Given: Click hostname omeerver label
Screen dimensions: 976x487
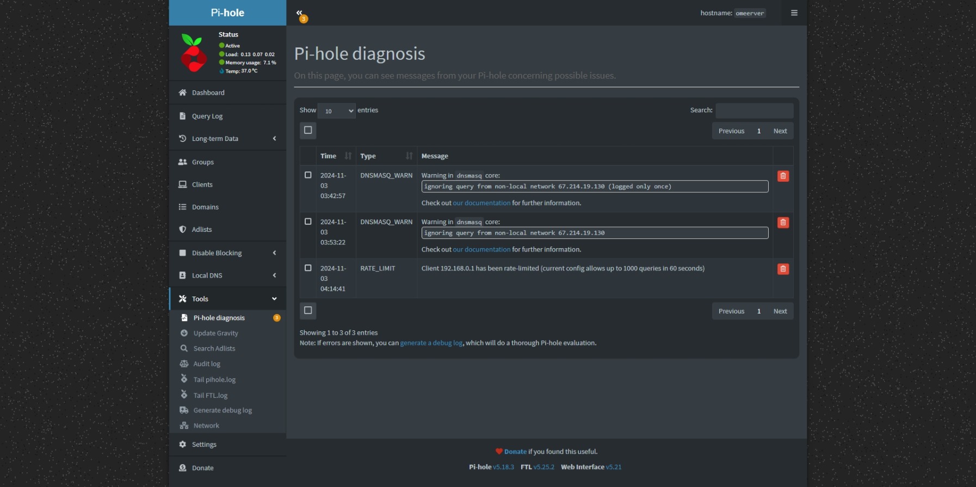Looking at the screenshot, I should [750, 13].
